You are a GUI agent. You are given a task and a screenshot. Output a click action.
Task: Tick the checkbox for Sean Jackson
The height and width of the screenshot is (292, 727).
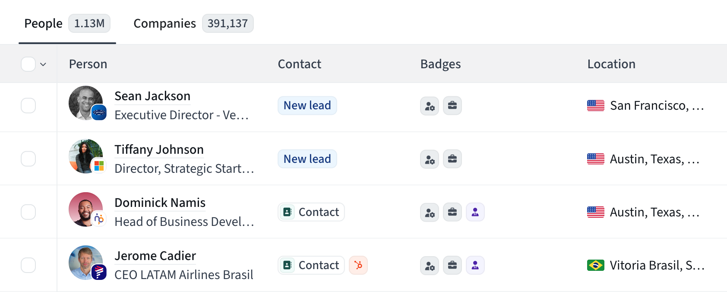tap(28, 106)
